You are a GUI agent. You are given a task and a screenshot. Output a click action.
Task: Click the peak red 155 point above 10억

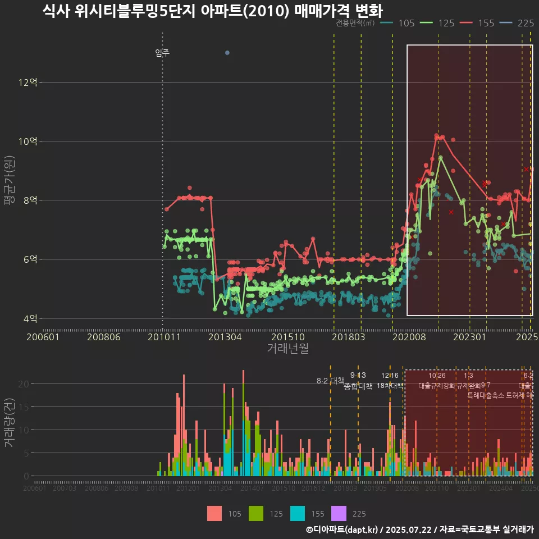tap(437, 136)
